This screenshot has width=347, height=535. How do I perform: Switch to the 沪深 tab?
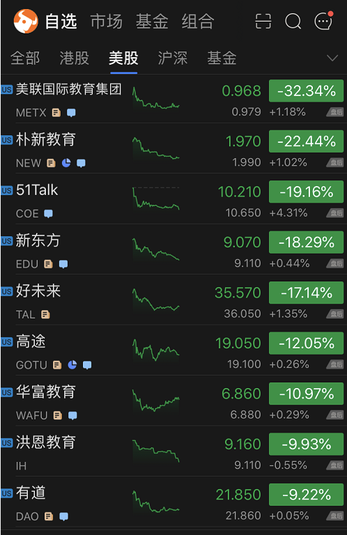click(x=173, y=58)
